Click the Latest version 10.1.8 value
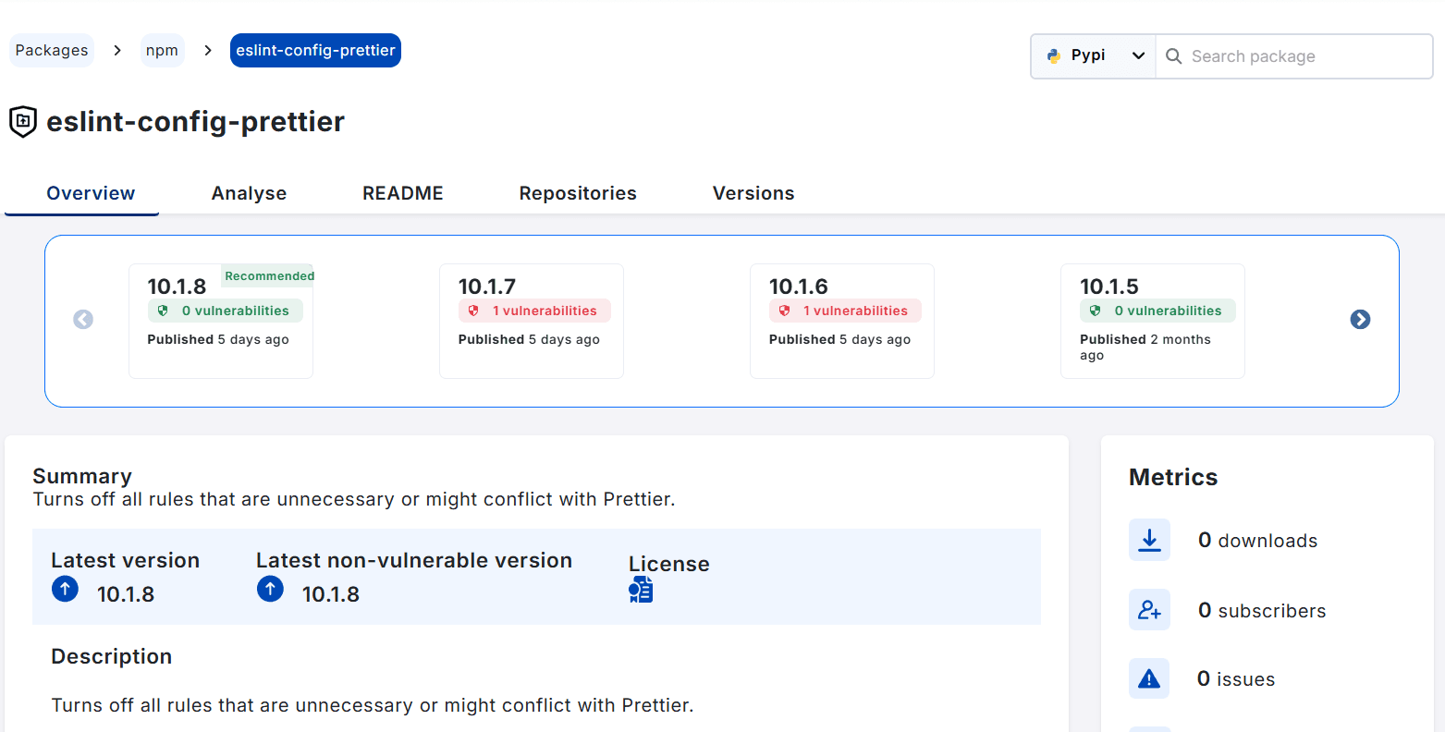The height and width of the screenshot is (732, 1445). [126, 594]
